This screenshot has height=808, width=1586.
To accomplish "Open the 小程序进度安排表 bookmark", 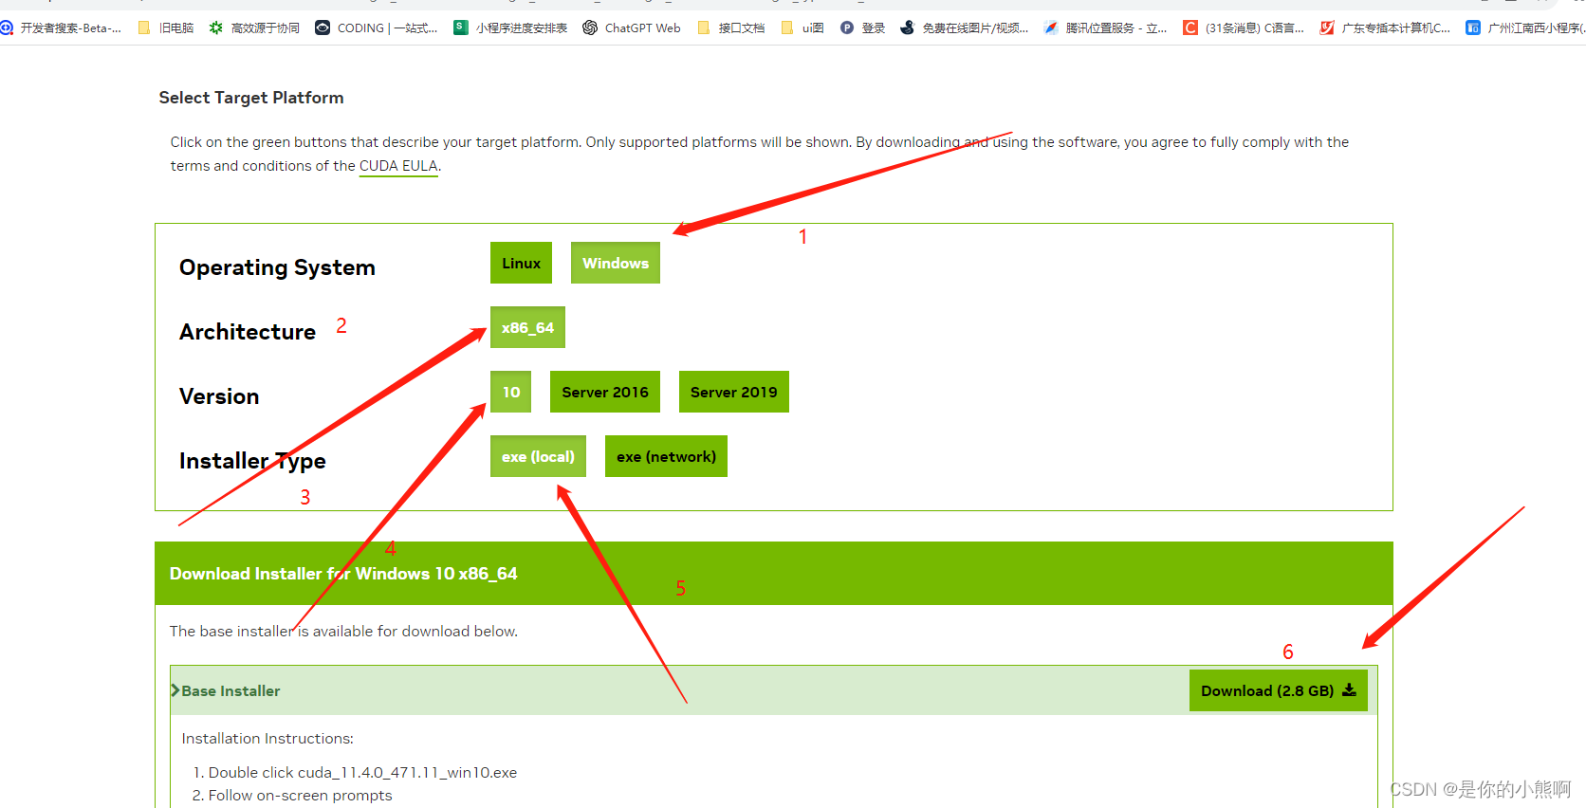I will click(x=510, y=28).
